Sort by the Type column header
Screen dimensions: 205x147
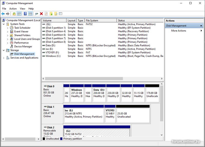[80, 20]
